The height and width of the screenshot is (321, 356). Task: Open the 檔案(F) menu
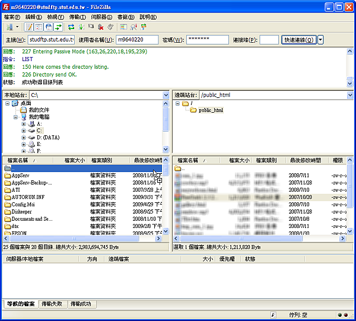coord(12,17)
